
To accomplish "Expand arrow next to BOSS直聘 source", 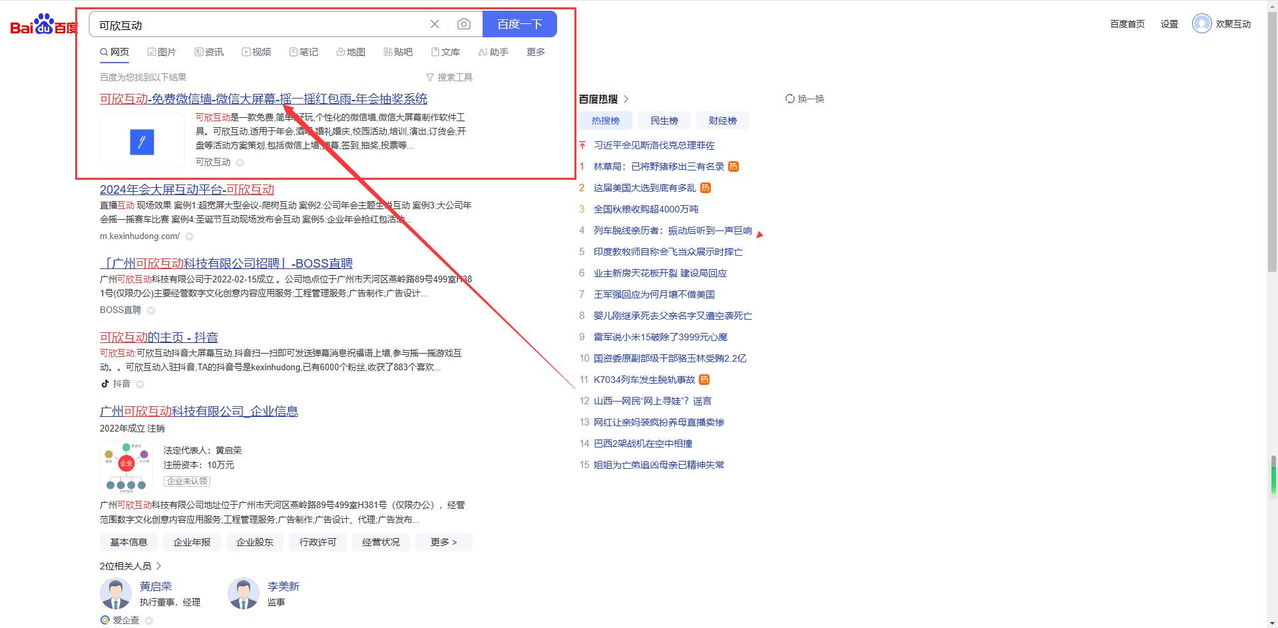I will (151, 310).
